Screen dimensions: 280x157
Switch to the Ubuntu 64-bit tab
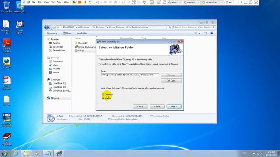click(x=212, y=3)
